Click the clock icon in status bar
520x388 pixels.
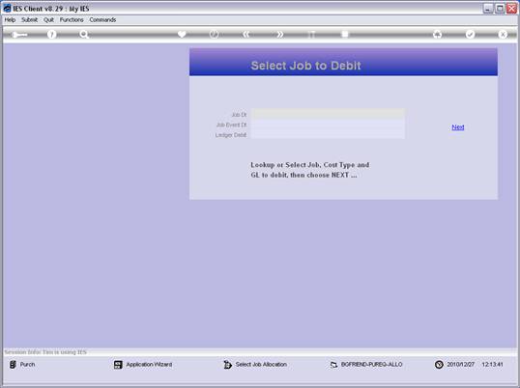pos(439,365)
